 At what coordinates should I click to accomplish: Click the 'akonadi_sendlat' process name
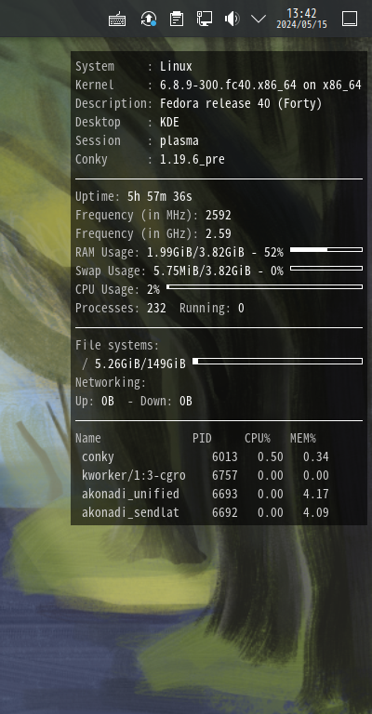pyautogui.click(x=131, y=513)
